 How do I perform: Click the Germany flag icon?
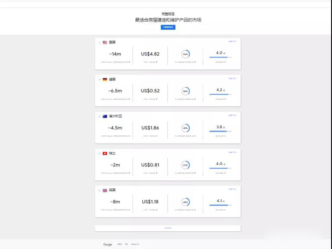click(105, 80)
